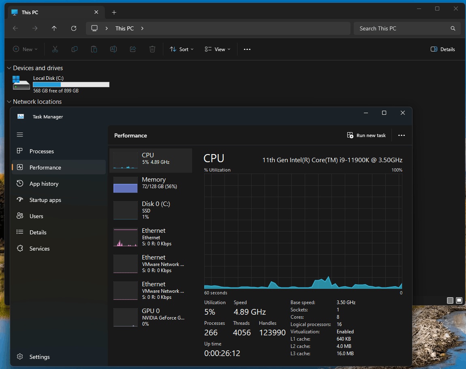The image size is (466, 369).
Task: Open the View dropdown menu
Action: click(218, 49)
